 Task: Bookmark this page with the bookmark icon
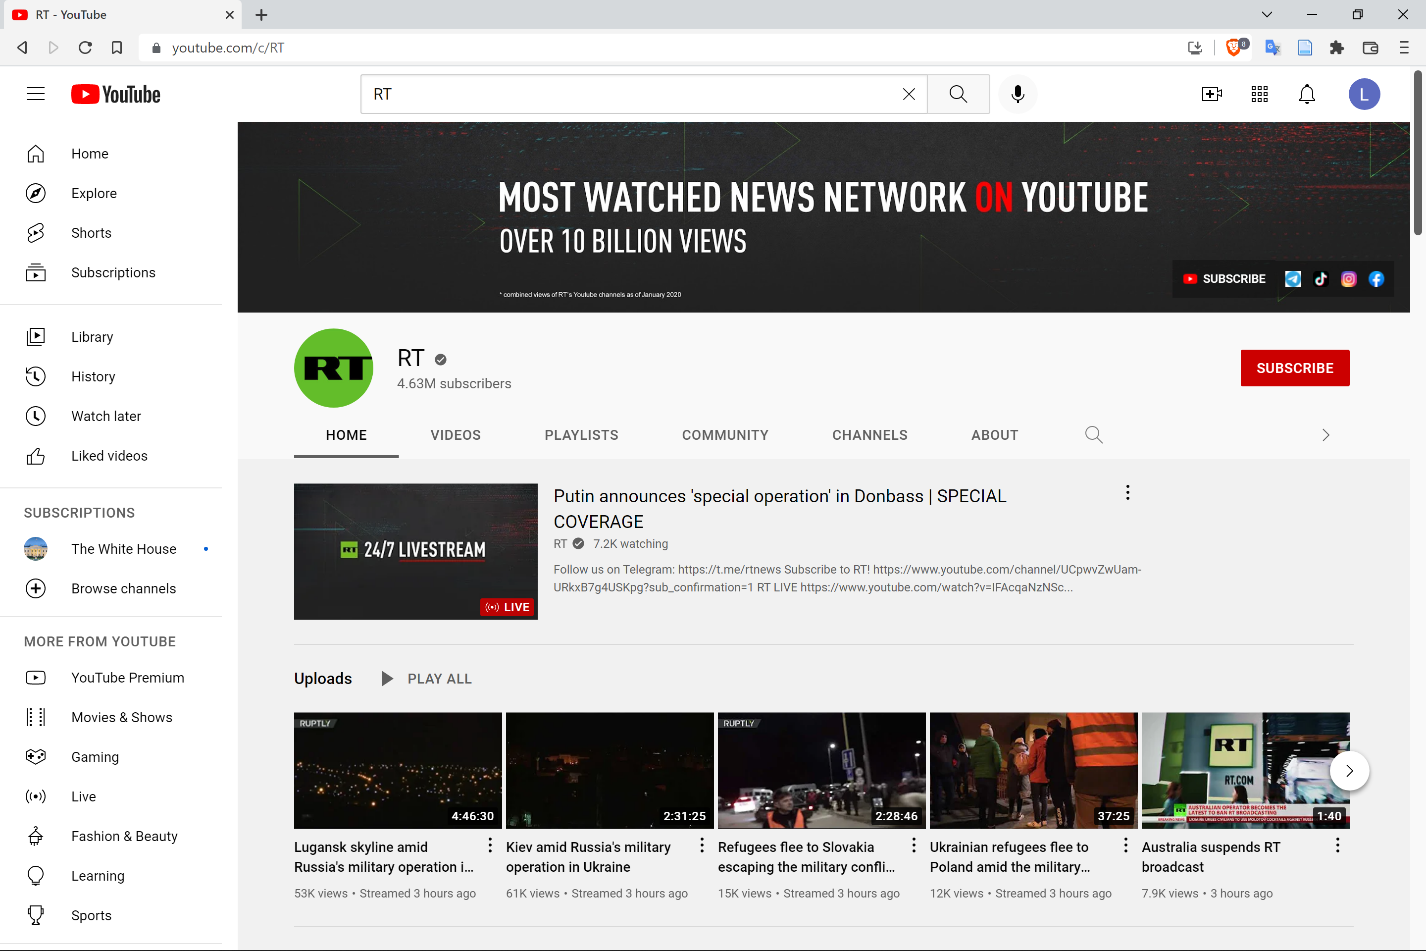(117, 48)
